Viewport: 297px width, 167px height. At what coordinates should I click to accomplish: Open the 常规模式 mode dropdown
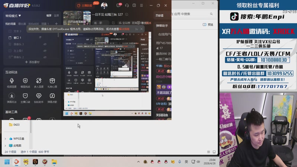click(x=13, y=16)
